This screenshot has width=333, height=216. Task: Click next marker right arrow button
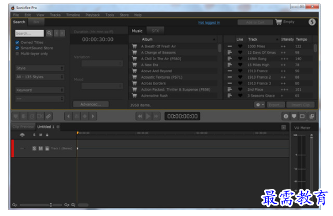click(x=93, y=116)
